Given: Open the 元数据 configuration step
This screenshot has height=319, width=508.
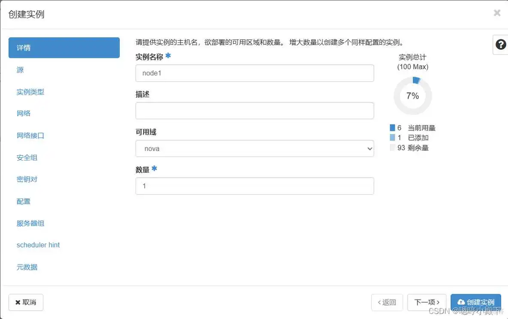Looking at the screenshot, I should pos(27,267).
